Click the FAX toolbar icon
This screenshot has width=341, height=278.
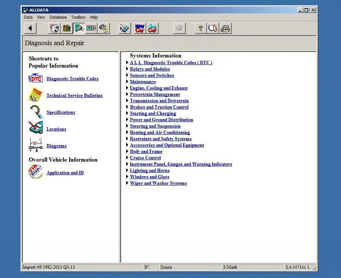(225, 28)
